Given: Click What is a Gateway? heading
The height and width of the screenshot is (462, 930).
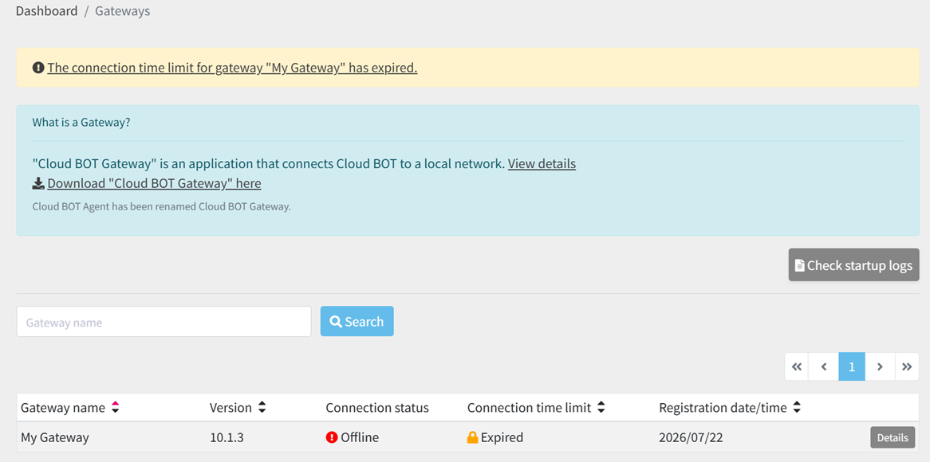Looking at the screenshot, I should [81, 123].
